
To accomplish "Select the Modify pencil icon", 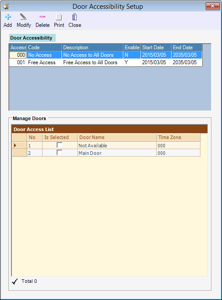I will [24, 17].
